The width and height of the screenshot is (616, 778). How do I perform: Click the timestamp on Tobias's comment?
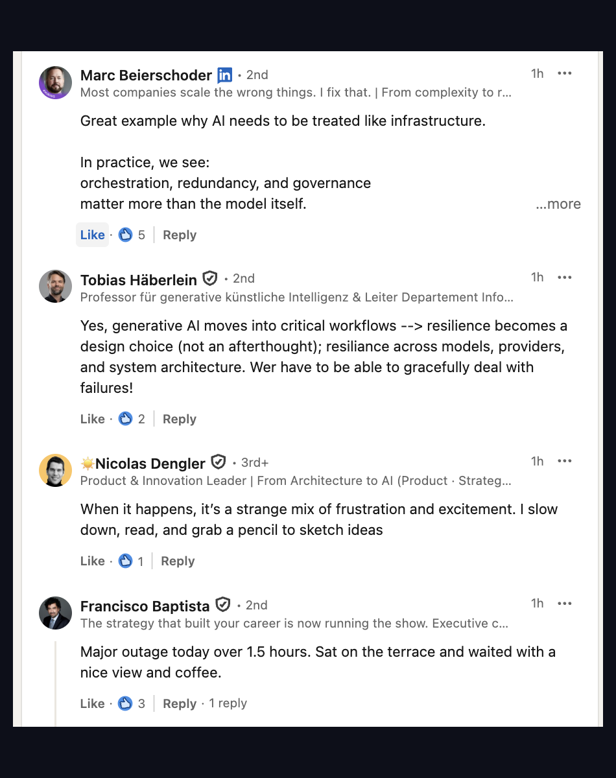coord(537,277)
